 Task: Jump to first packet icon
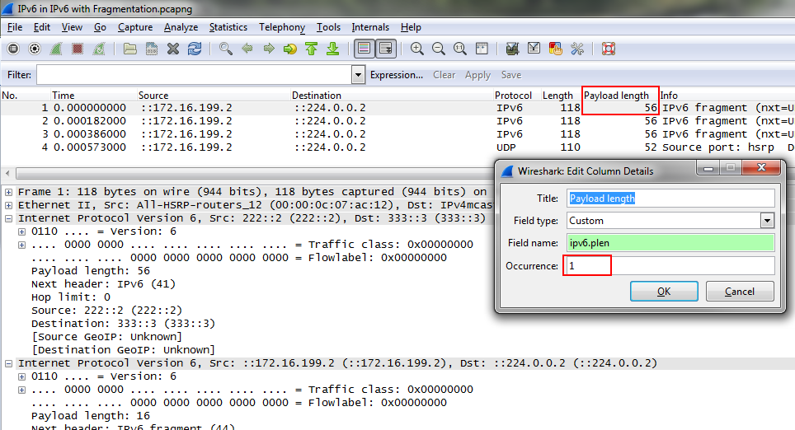(x=311, y=49)
